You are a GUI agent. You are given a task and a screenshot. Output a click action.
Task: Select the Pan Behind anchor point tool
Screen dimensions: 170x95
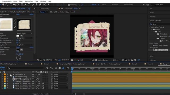[18, 4]
